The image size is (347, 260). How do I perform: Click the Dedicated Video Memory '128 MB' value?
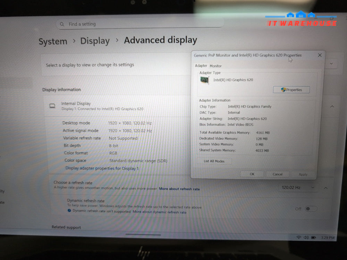(262, 139)
